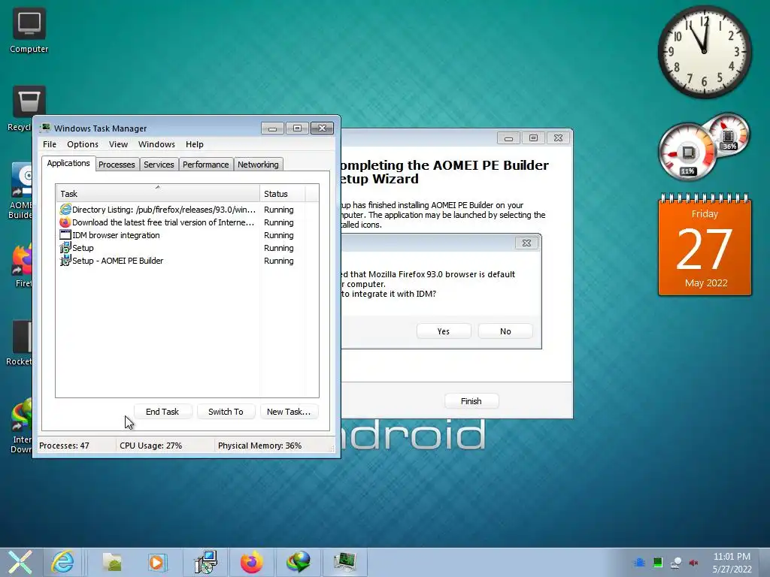Close the IDM integration dialog
The width and height of the screenshot is (770, 577).
coord(526,243)
